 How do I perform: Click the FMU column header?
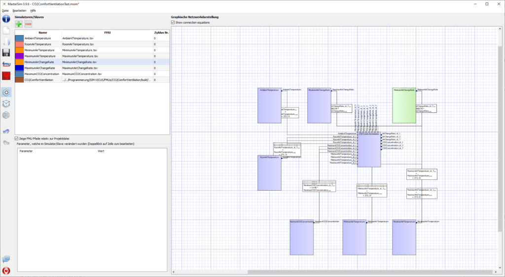pyautogui.click(x=107, y=33)
